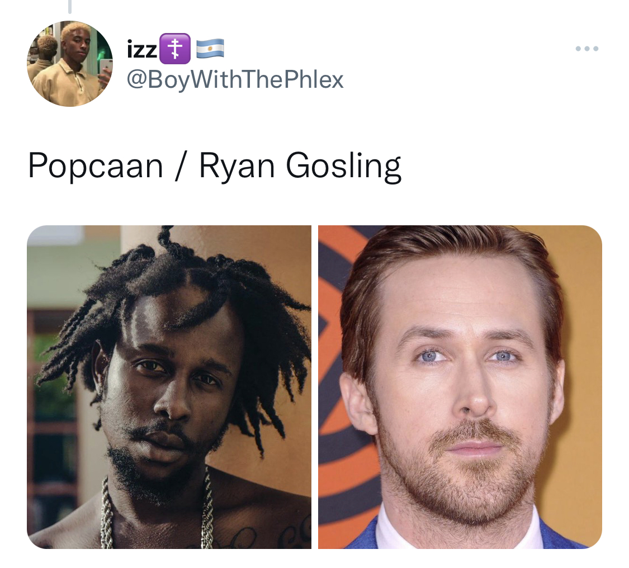Screen dimensions: 629x568
Task: Open the left attached photo of the tweet
Action: [x=169, y=387]
